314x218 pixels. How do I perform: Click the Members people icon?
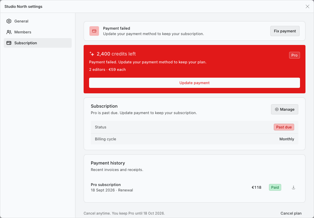[9, 32]
